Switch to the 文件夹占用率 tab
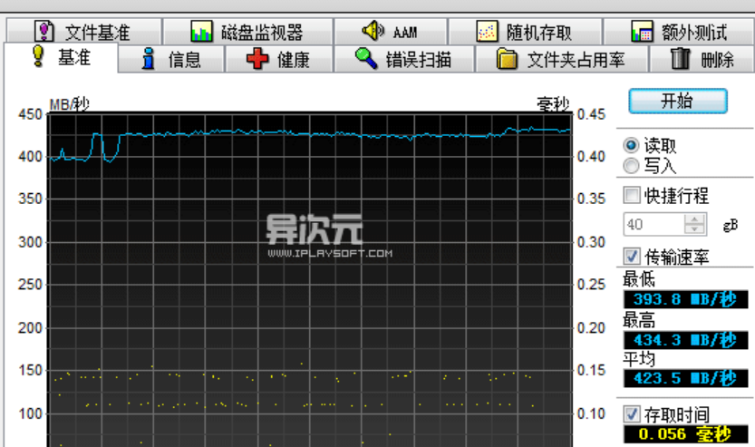The image size is (755, 447). tap(562, 60)
